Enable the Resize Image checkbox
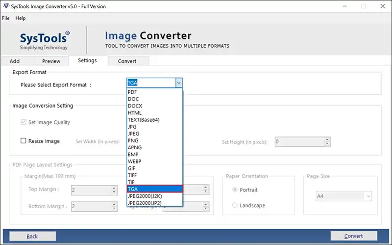 coord(23,141)
